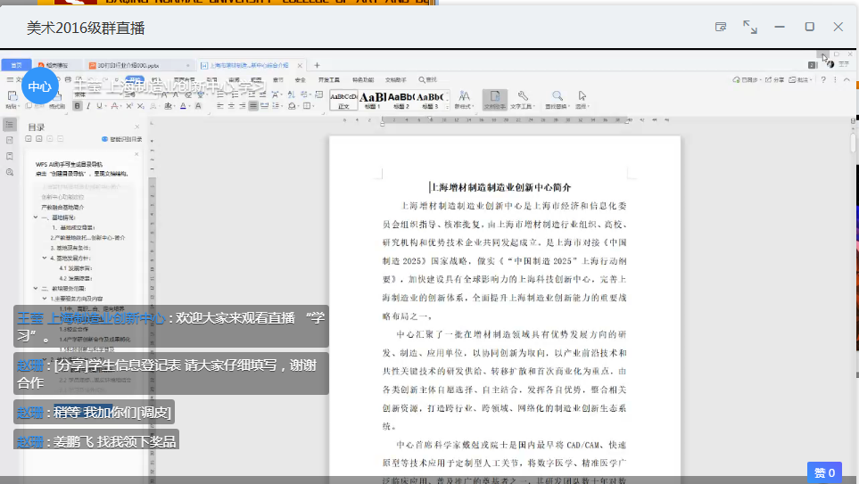Click the find magnifier icon in left sidebar
The image size is (859, 484).
[x=9, y=171]
